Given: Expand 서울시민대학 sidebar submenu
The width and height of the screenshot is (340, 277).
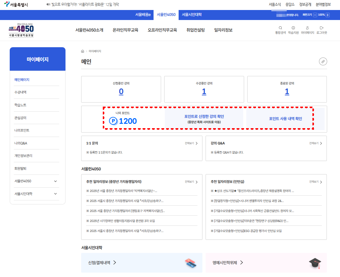Looking at the screenshot, I should pyautogui.click(x=55, y=194).
